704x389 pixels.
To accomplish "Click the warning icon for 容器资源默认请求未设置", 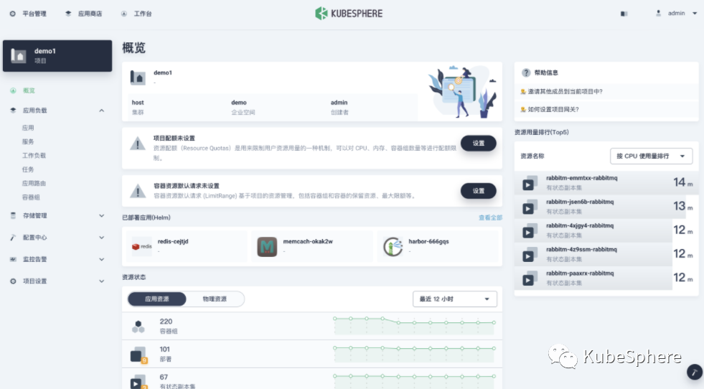I will pyautogui.click(x=137, y=192).
